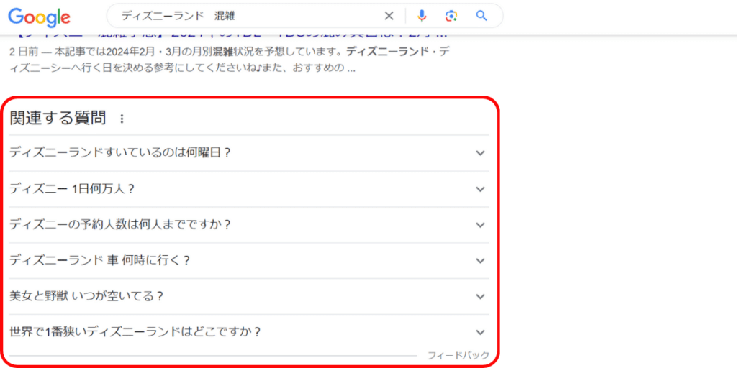This screenshot has width=737, height=368.
Task: Expand chevron for ディズニーの予約人数は何人までですか?
Action: coord(480,225)
